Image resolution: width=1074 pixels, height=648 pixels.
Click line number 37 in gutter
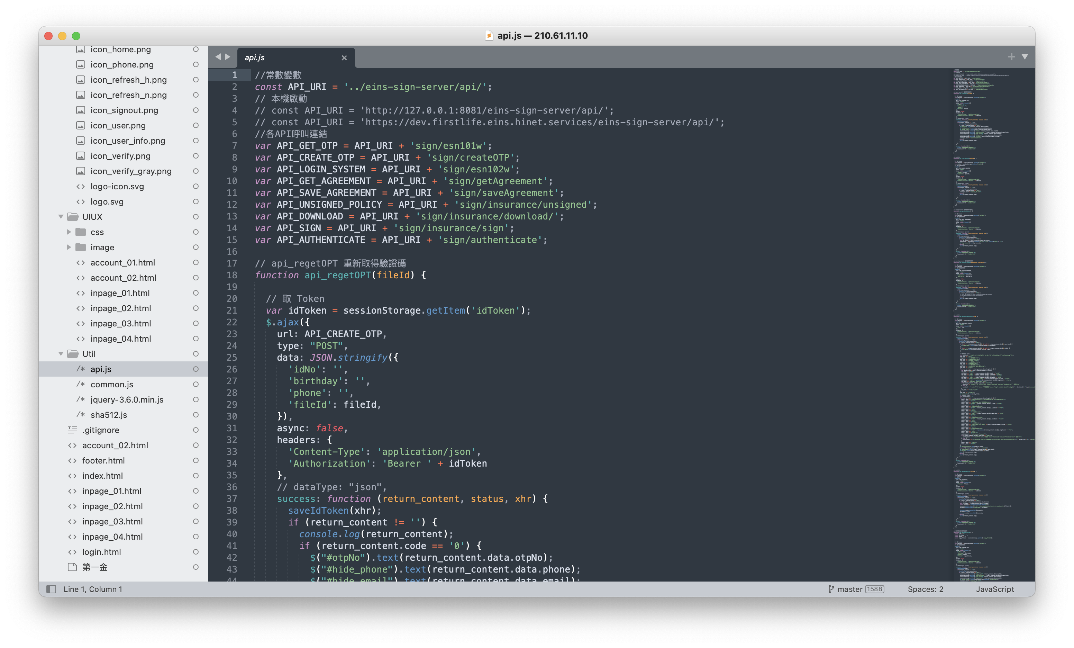tap(232, 499)
